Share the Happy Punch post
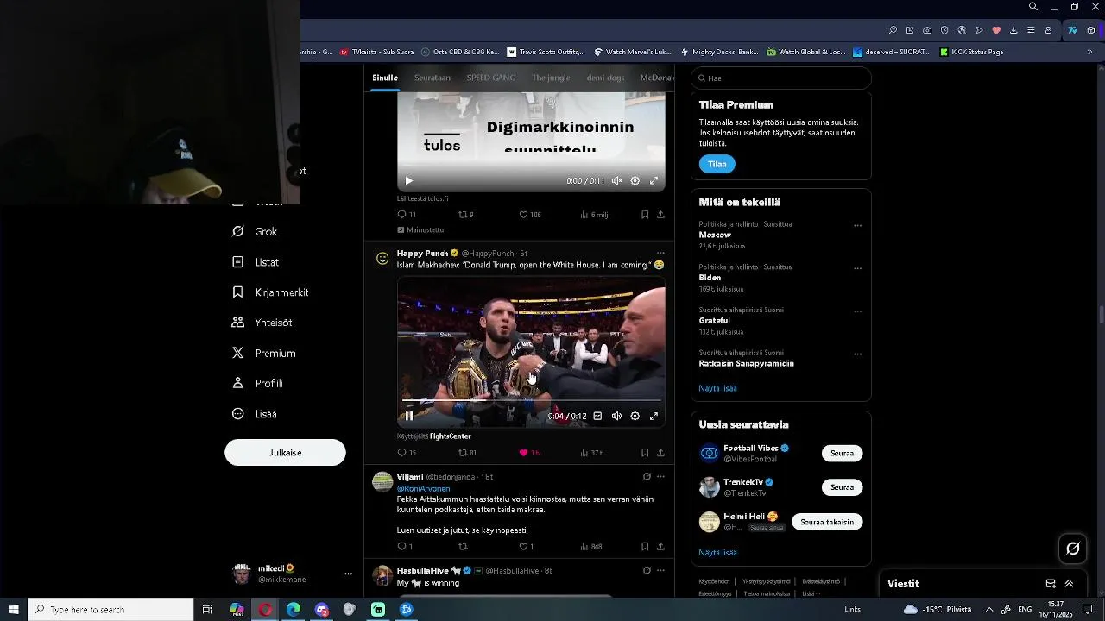The width and height of the screenshot is (1105, 621). (x=660, y=453)
